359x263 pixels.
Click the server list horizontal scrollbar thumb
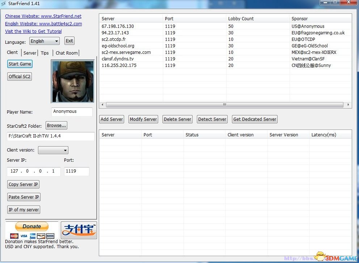tap(225, 105)
